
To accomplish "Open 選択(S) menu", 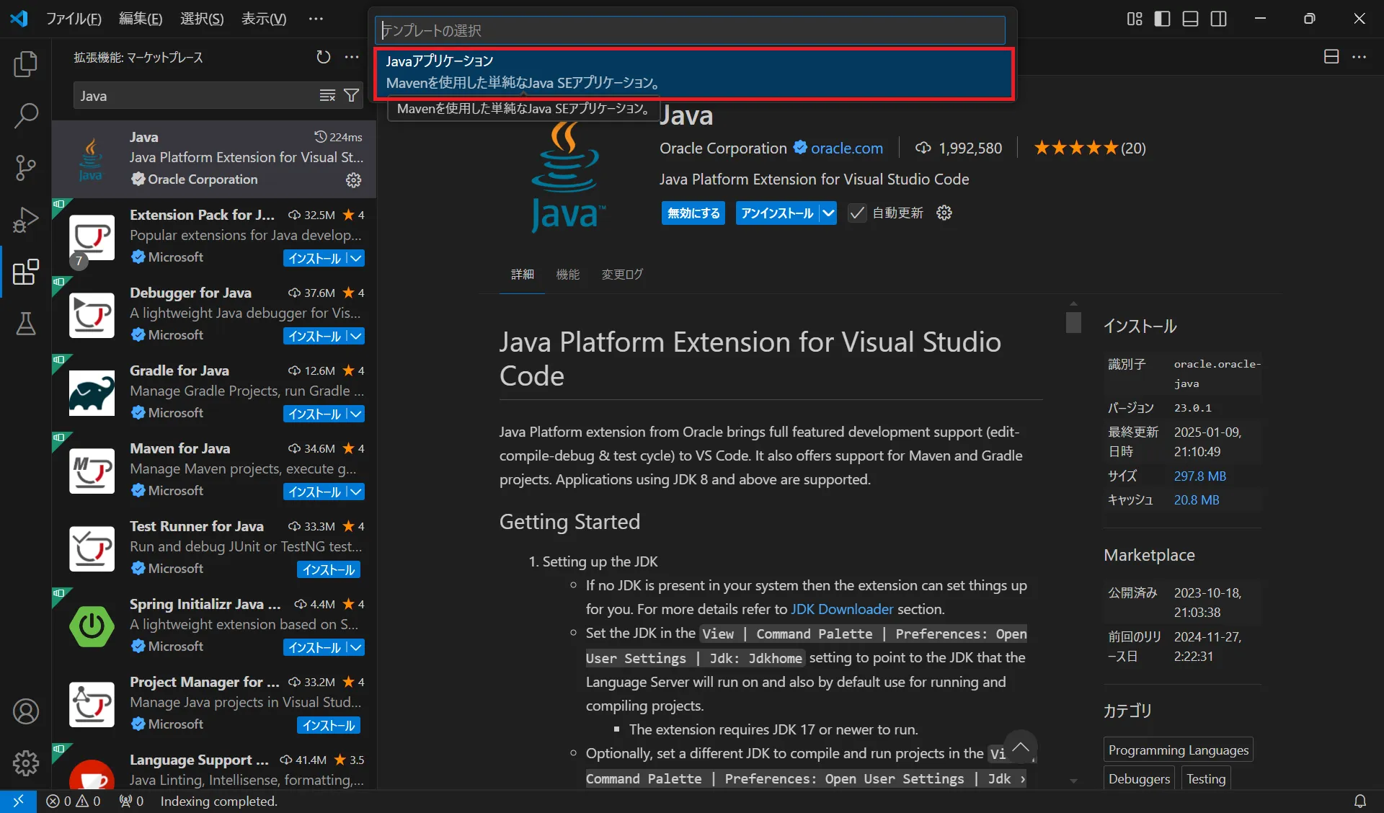I will [202, 19].
